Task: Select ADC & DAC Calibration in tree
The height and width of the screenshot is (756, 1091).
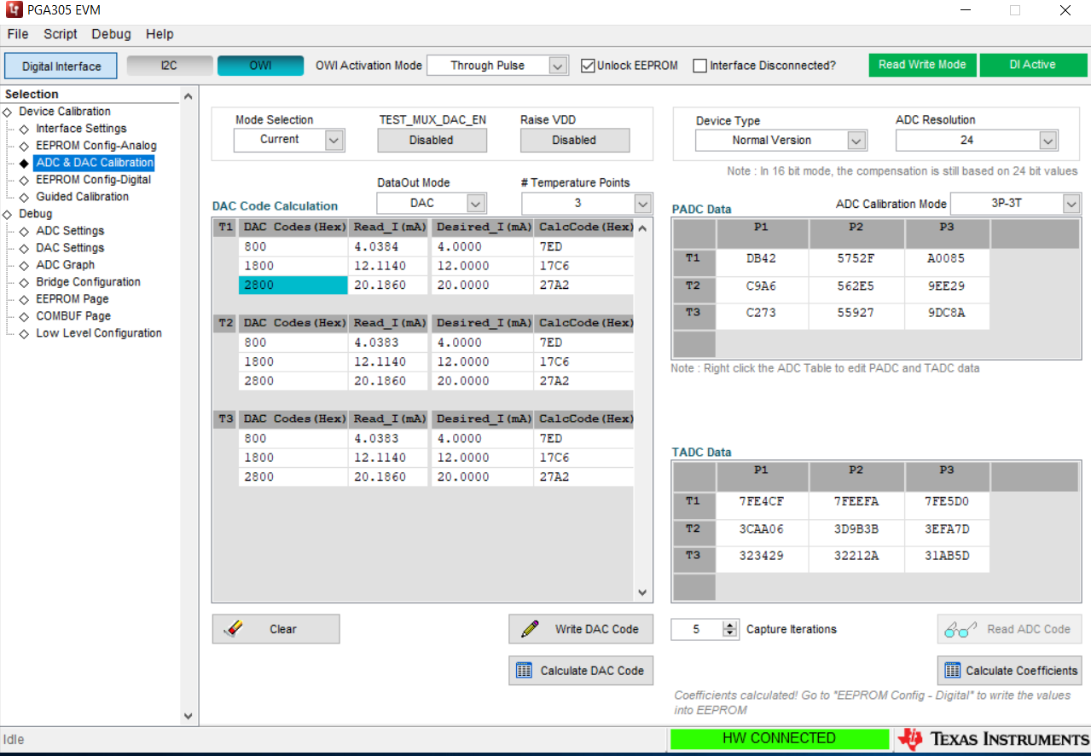Action: (95, 163)
